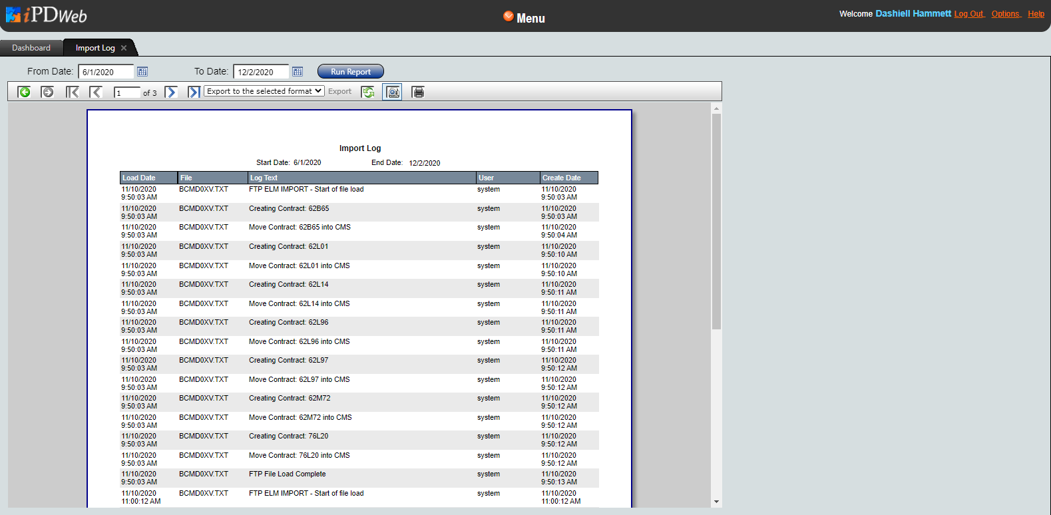1051x515 pixels.
Task: Switch to the Dashboard tab
Action: pos(31,48)
